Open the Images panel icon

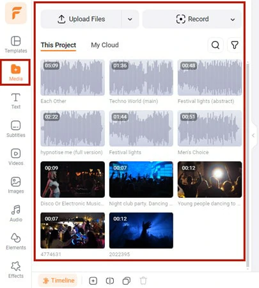pos(16,182)
